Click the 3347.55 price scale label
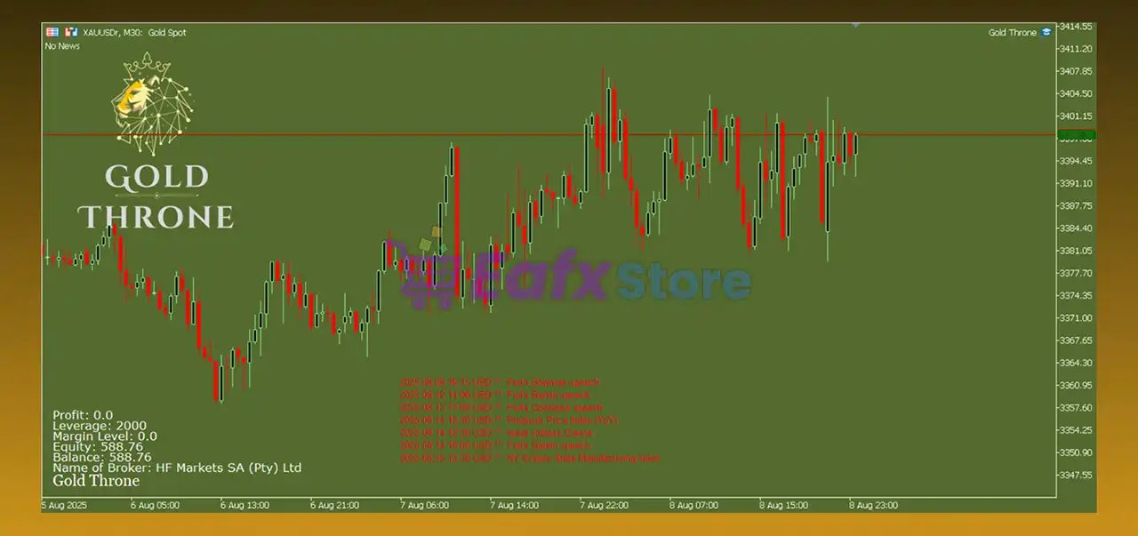1138x536 pixels. tap(1077, 475)
